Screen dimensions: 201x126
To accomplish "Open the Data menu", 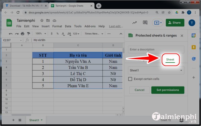I will (68, 26).
